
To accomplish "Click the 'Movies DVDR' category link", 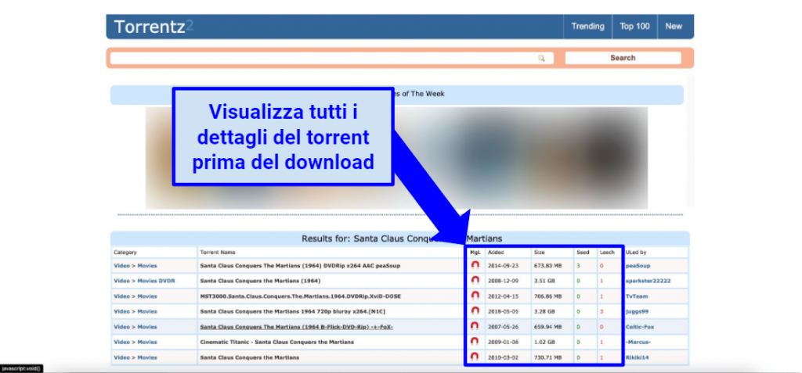I will [157, 281].
